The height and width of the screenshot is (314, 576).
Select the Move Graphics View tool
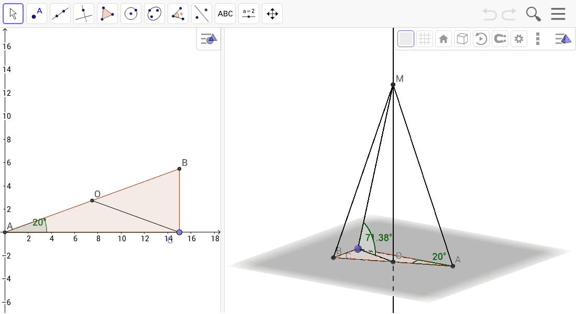(272, 14)
